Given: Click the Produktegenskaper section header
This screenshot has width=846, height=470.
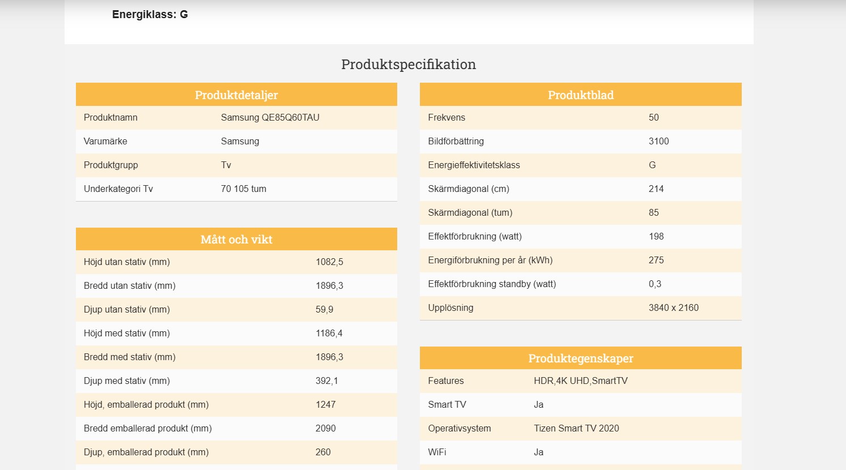Looking at the screenshot, I should pos(580,358).
